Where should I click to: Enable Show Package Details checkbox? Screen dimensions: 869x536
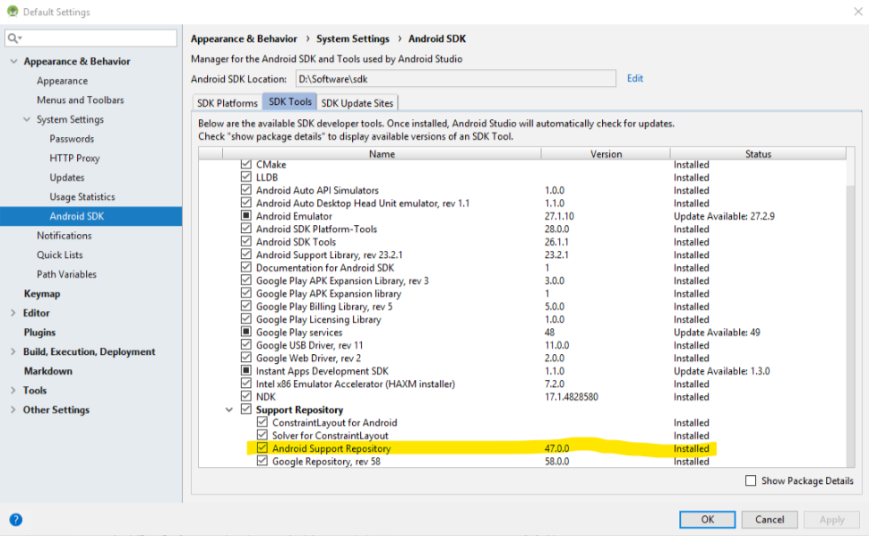click(x=751, y=480)
